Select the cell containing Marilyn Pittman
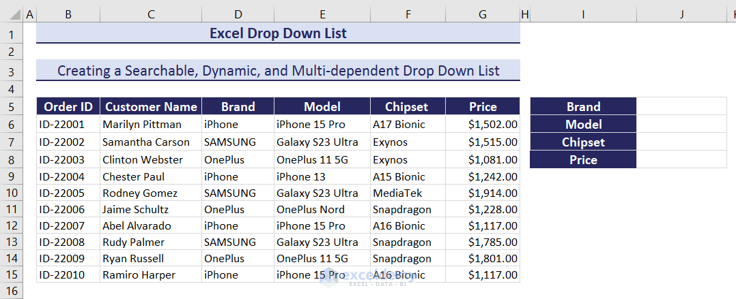 (150, 124)
